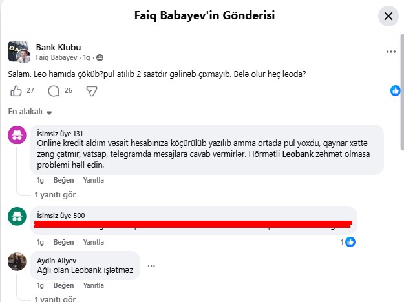Share the post with the arrow icon
This screenshot has height=302, width=404.
[92, 91]
